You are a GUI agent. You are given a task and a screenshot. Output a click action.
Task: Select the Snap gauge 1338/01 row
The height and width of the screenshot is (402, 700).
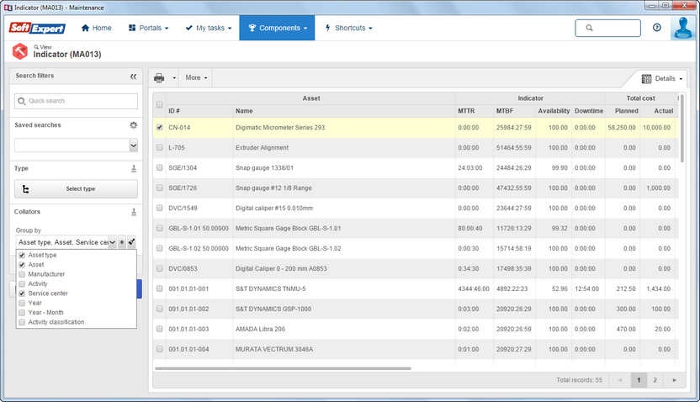pyautogui.click(x=416, y=167)
